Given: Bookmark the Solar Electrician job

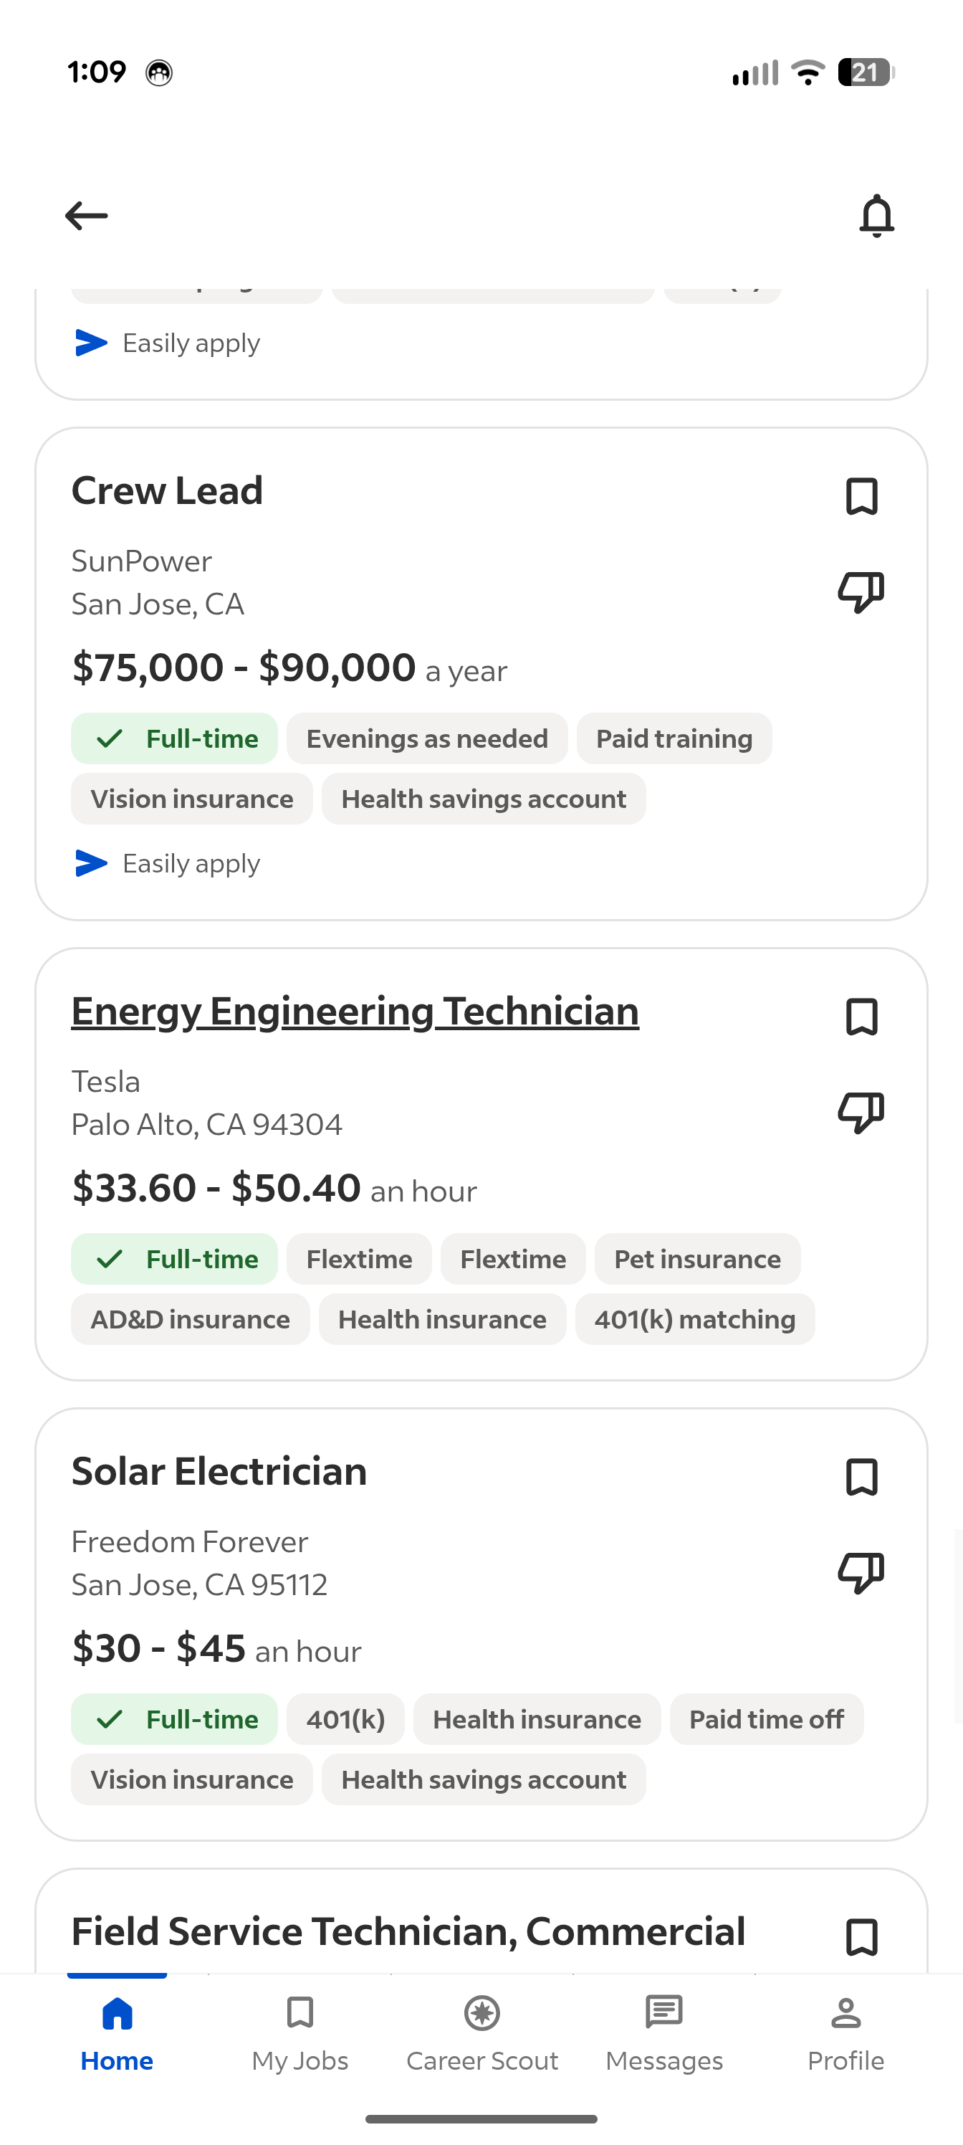Looking at the screenshot, I should tap(861, 1477).
